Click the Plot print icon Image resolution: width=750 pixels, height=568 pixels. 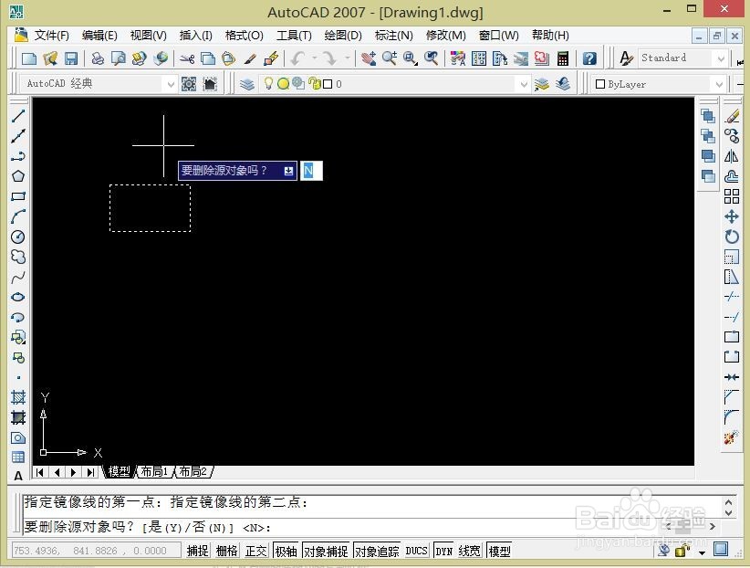tap(98, 58)
